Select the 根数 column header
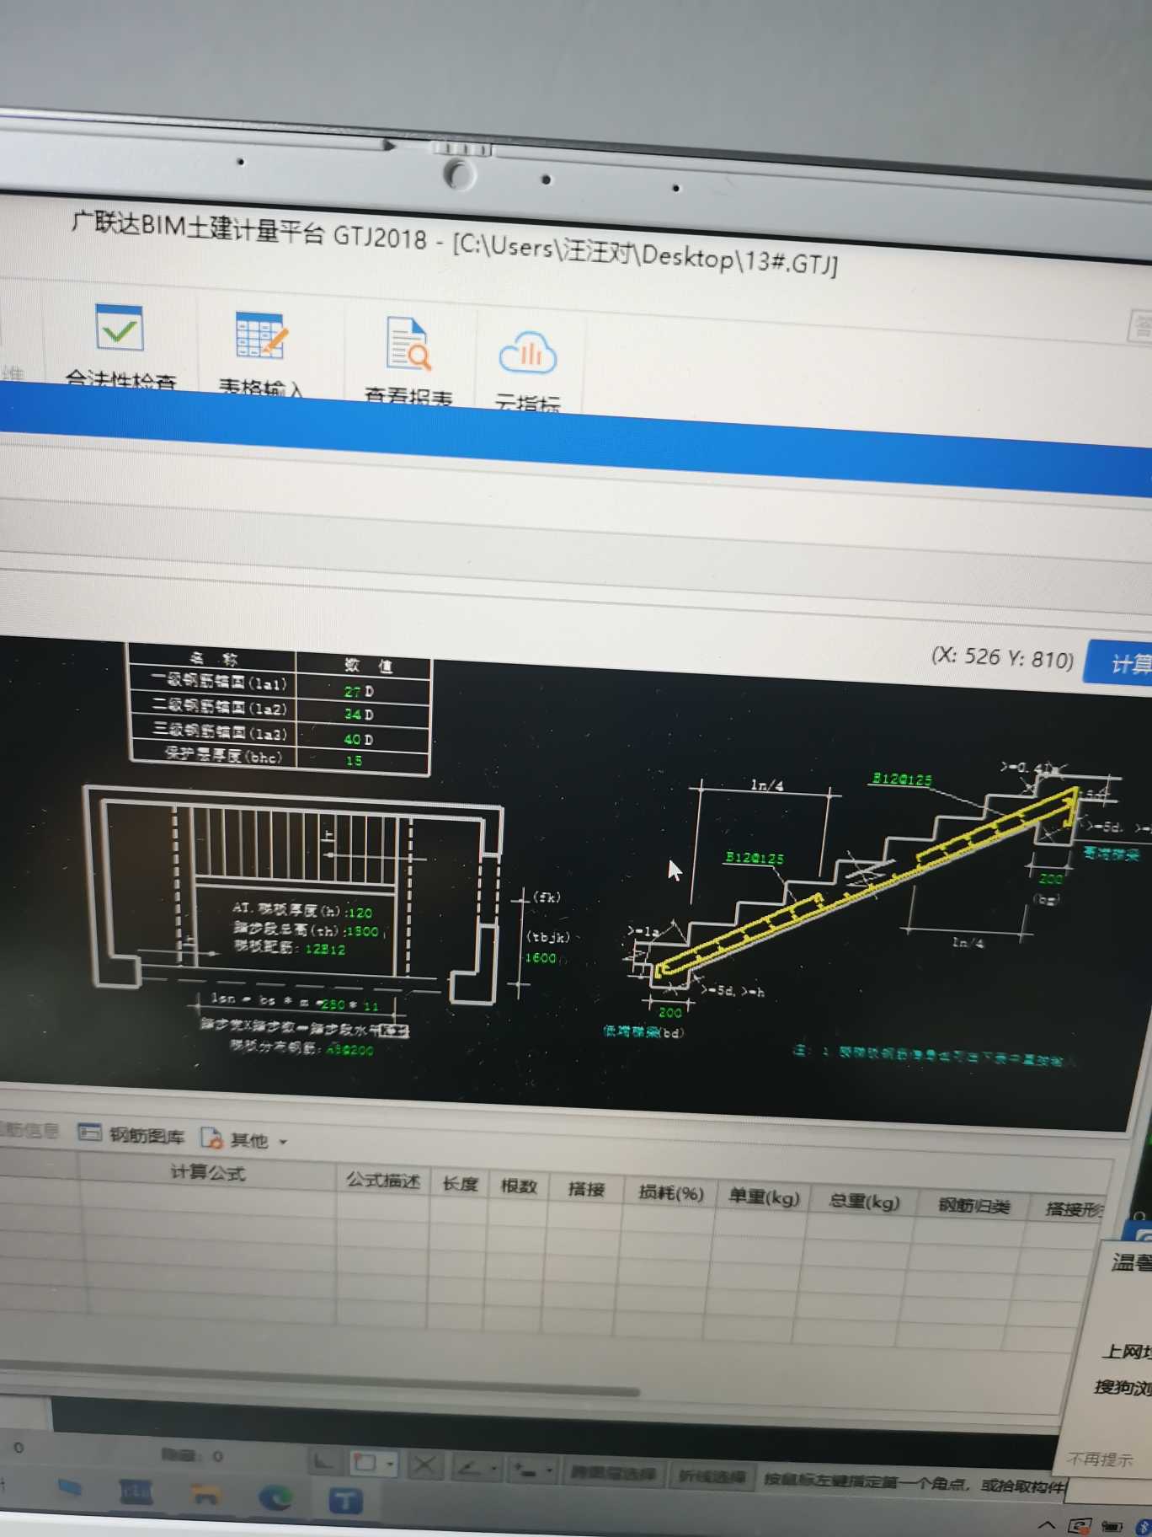This screenshot has height=1537, width=1152. pos(519,1186)
